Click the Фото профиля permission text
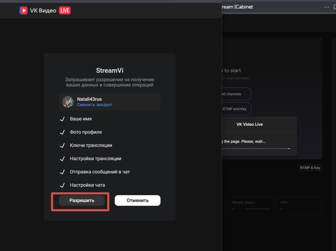This screenshot has width=336, height=251. (x=86, y=132)
